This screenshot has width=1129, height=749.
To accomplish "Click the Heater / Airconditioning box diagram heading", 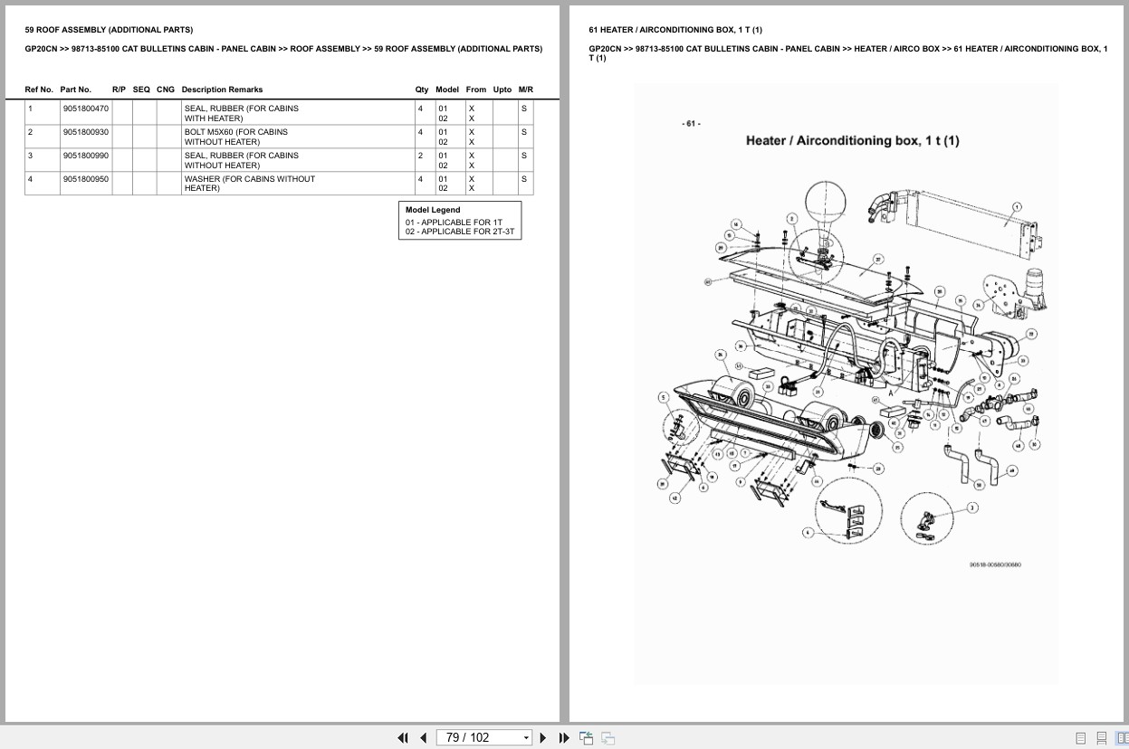I will coord(853,140).
